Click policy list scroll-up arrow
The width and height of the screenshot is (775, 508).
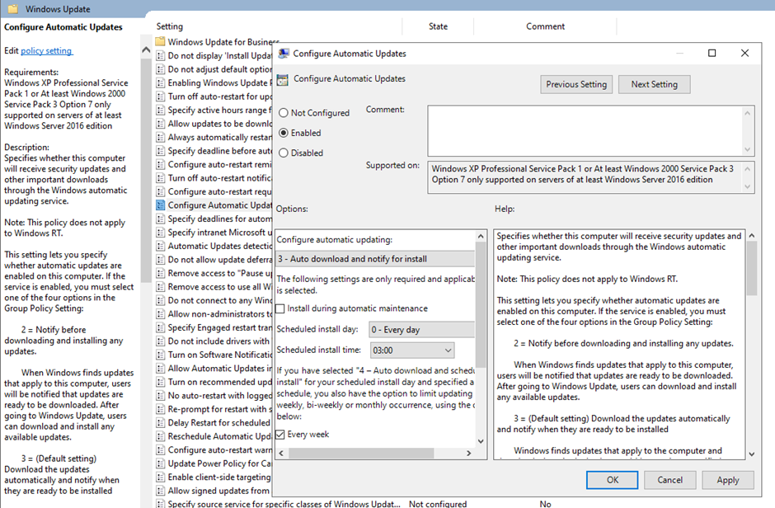pyautogui.click(x=146, y=50)
